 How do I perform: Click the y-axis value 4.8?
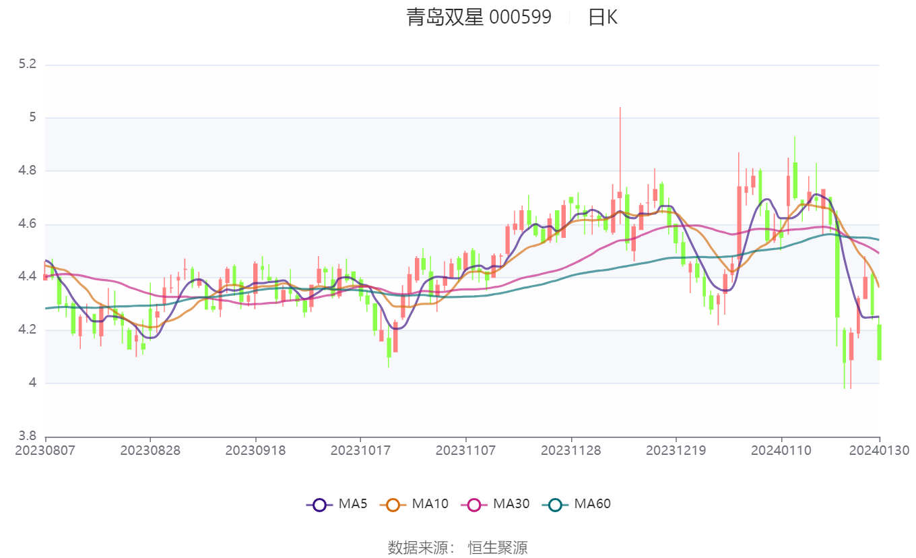(28, 171)
